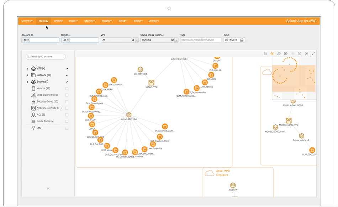
Task: Select the Default_VPC node icon
Action: (x=151, y=83)
